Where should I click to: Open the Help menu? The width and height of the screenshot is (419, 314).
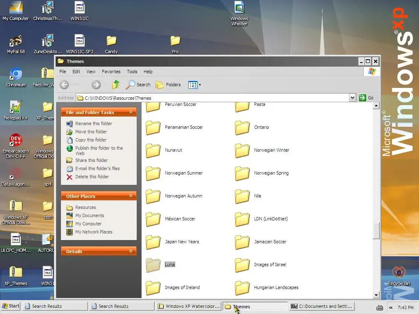[148, 72]
